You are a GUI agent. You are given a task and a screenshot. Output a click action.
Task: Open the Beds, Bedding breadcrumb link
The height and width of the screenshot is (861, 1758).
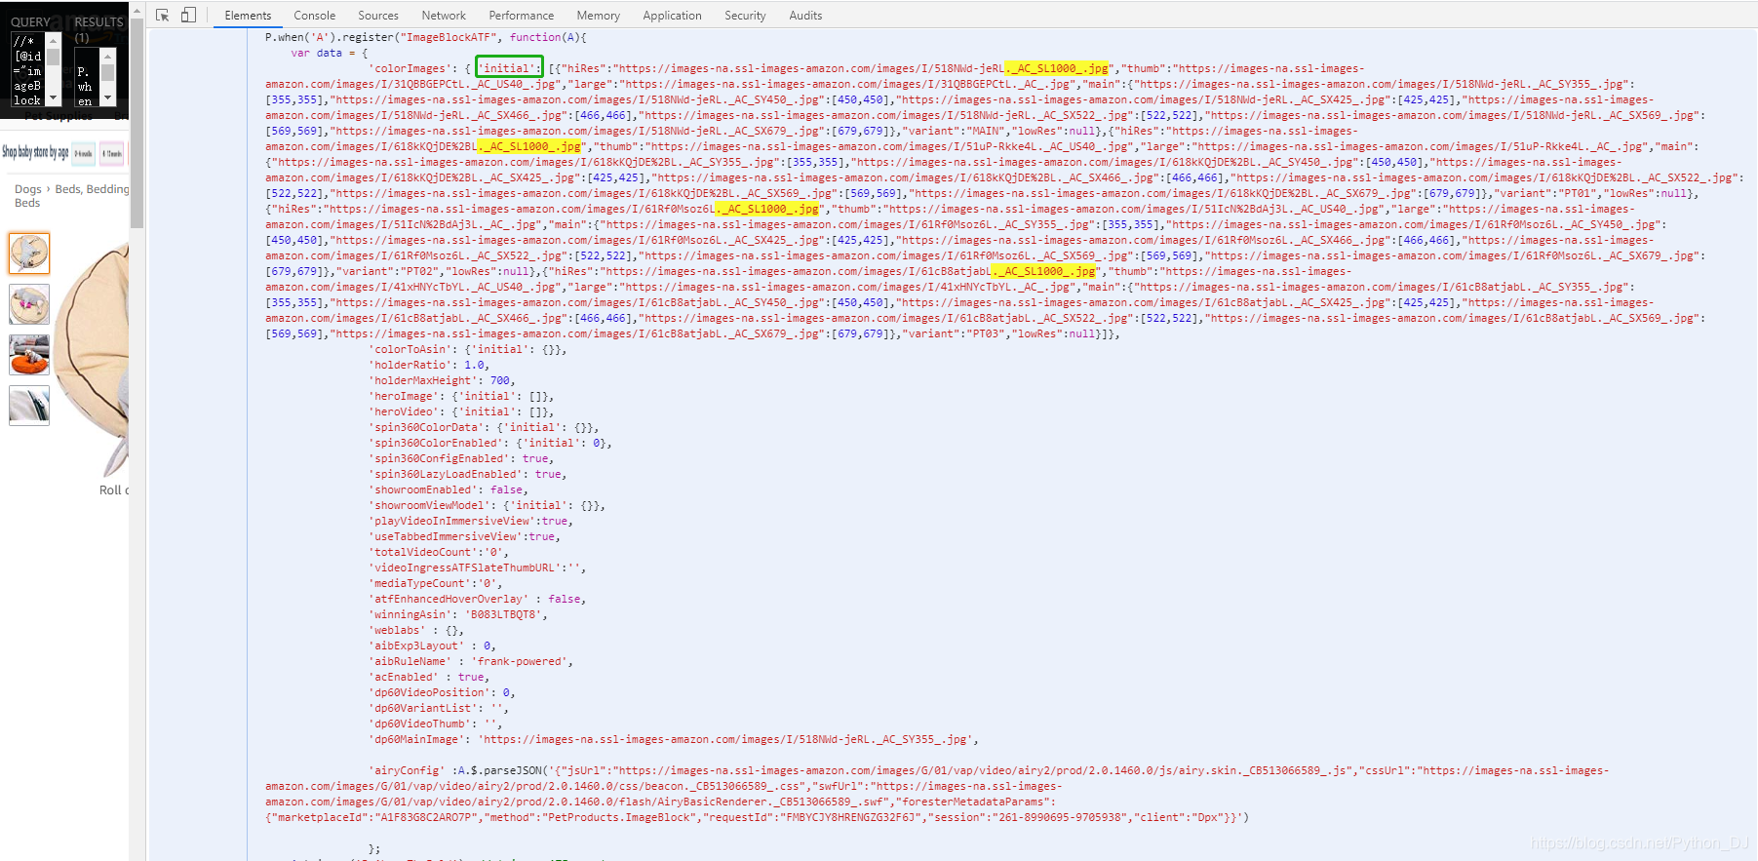tap(92, 189)
